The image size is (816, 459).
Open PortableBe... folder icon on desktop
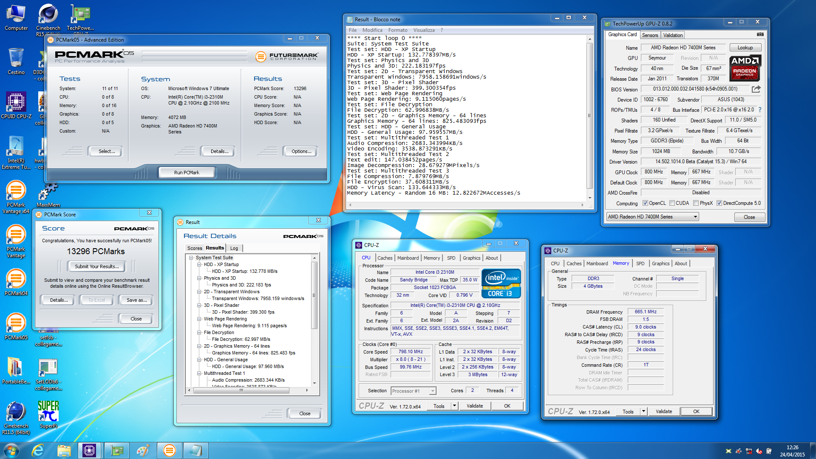[16, 371]
